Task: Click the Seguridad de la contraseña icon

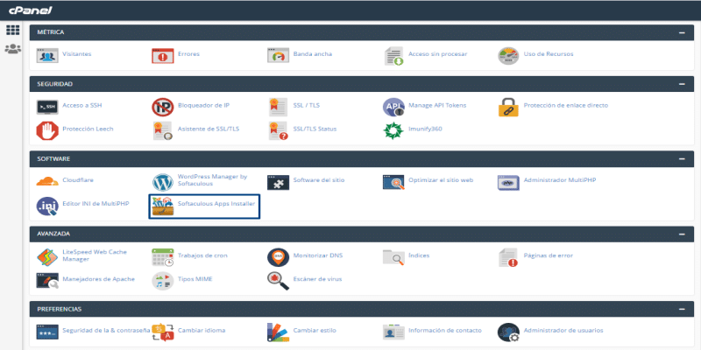Action: [47, 332]
